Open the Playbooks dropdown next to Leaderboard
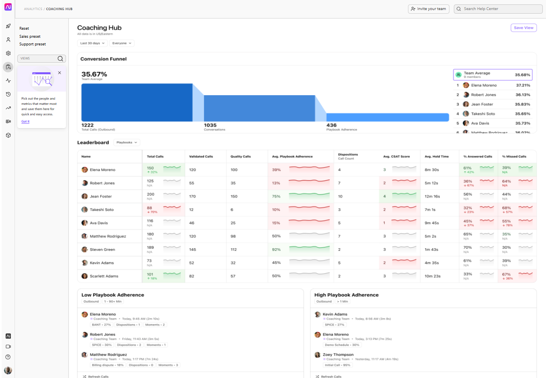Screen dimensions: 546x378 [x=127, y=143]
